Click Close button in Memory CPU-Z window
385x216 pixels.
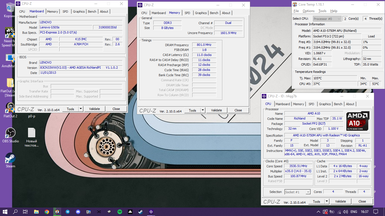238,110
